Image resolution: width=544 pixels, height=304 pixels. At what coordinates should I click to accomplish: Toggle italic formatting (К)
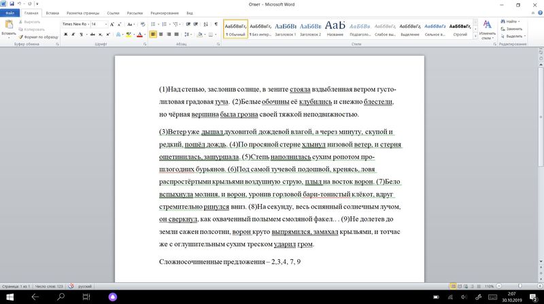click(73, 34)
